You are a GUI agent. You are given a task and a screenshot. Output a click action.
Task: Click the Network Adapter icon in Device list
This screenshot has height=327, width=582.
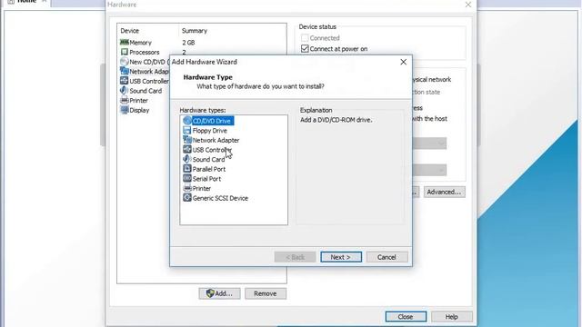point(125,71)
